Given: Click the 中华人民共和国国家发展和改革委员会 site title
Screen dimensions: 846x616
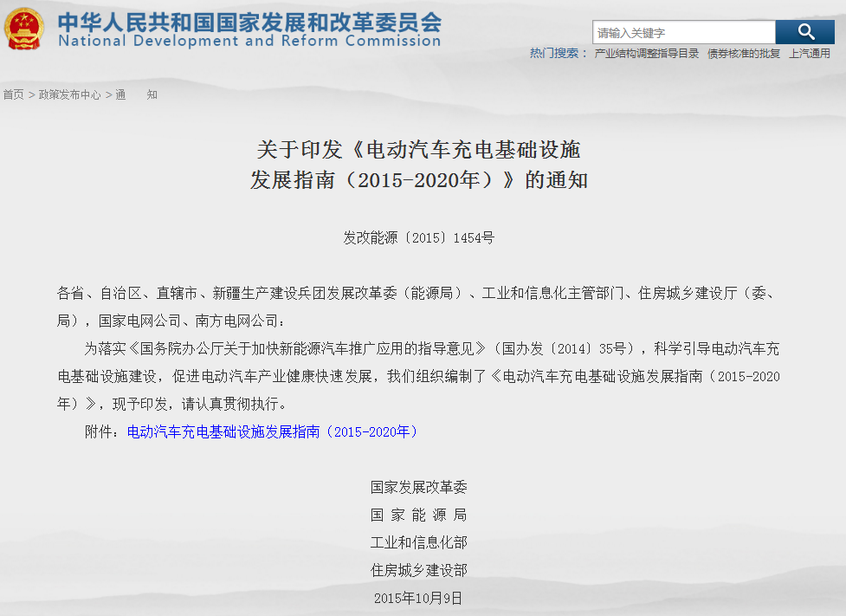Looking at the screenshot, I should pyautogui.click(x=249, y=21).
